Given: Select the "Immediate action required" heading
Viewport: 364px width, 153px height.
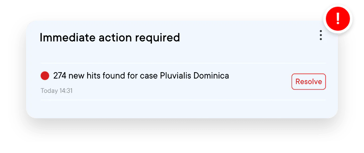Looking at the screenshot, I should tap(110, 38).
